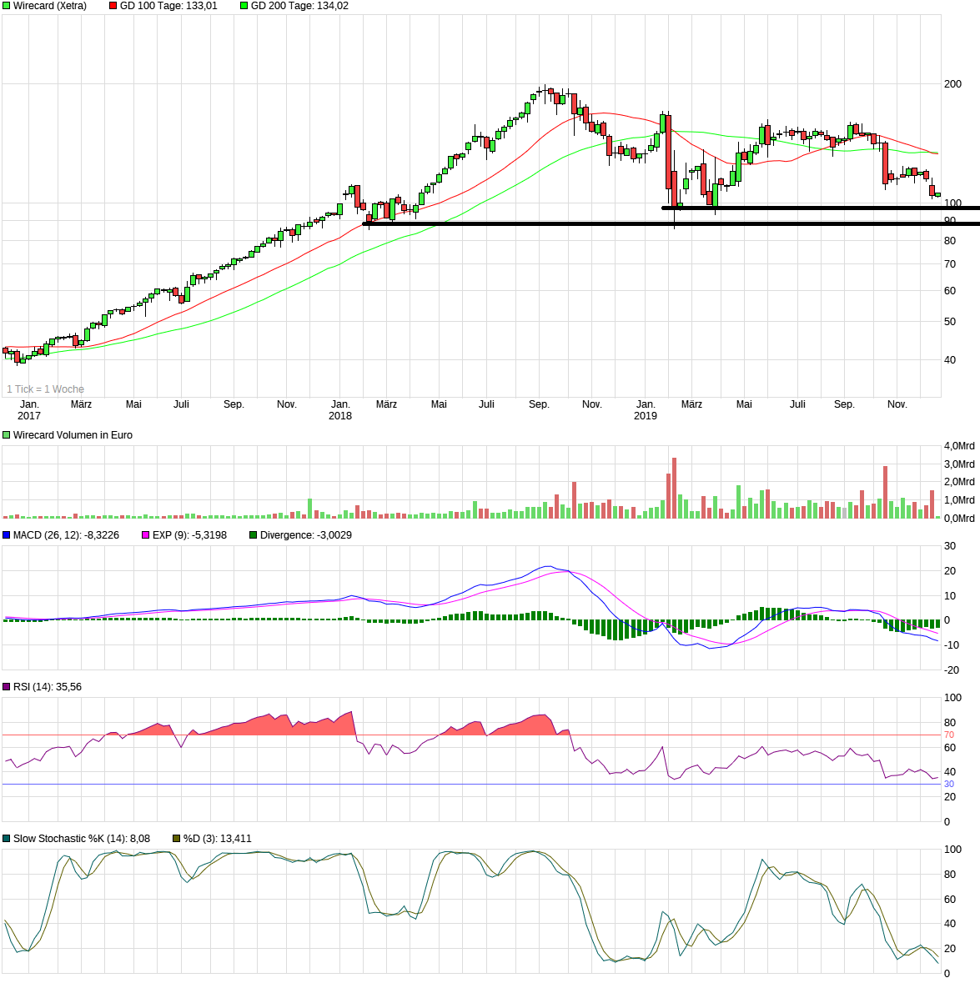Click the tallest red volume bar in early 2019
This screenshot has height=983, width=980.
pyautogui.click(x=675, y=489)
